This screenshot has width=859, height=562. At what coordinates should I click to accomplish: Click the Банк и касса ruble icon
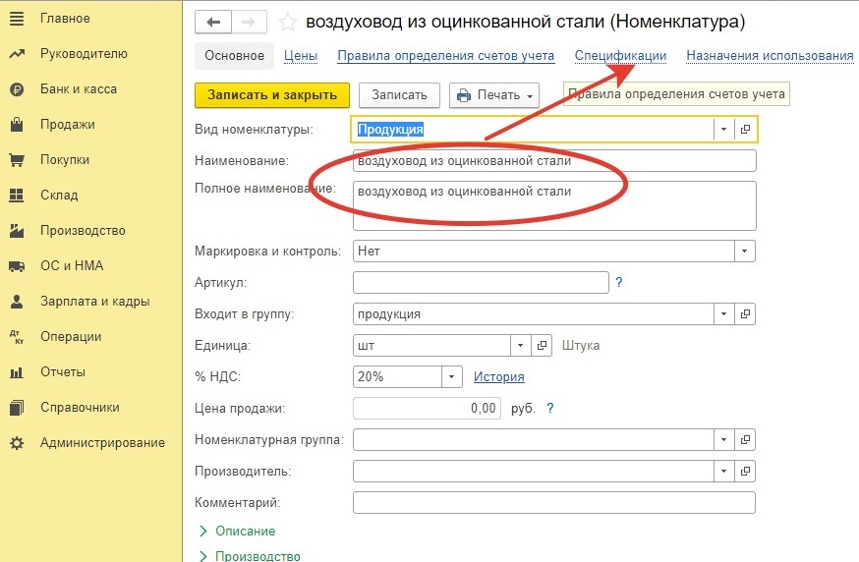(17, 89)
